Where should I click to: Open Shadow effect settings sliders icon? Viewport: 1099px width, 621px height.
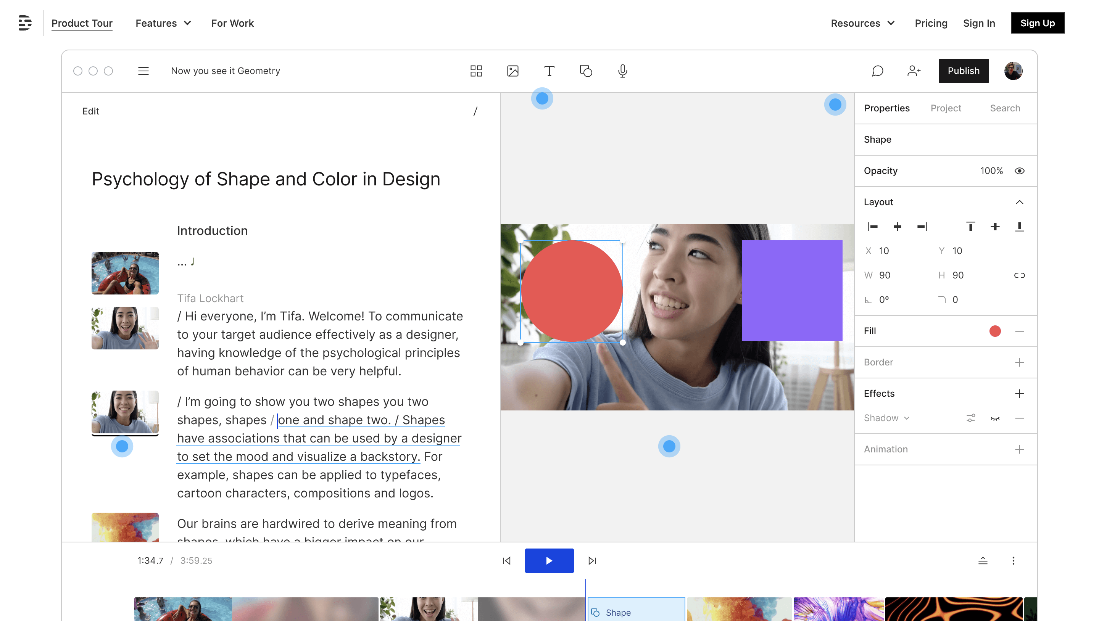click(970, 418)
